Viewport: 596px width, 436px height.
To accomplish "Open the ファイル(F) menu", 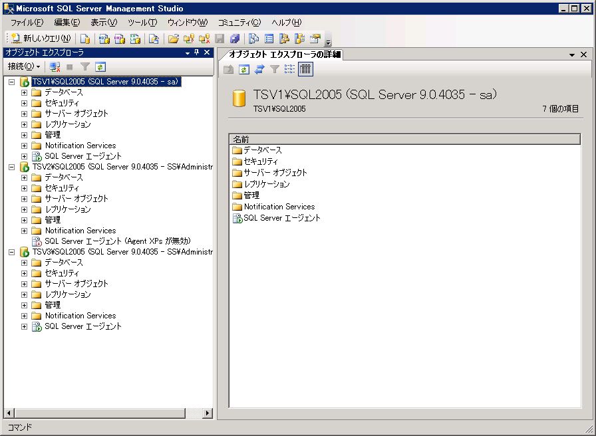I will click(27, 23).
